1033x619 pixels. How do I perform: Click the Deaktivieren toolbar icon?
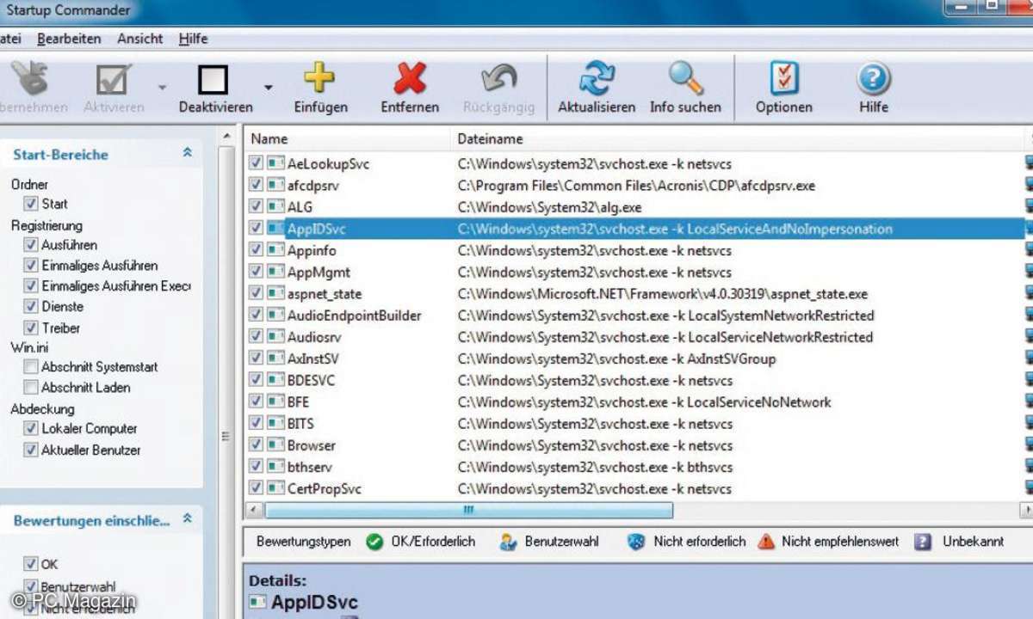213,80
